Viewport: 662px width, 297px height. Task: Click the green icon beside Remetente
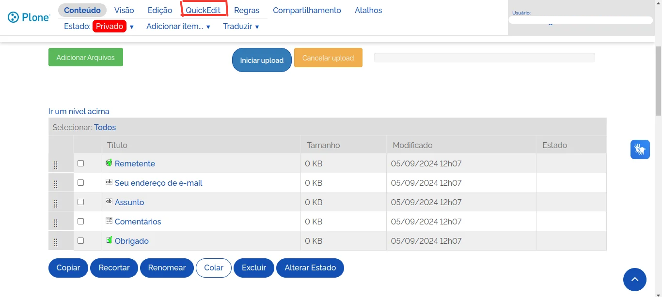[109, 163]
